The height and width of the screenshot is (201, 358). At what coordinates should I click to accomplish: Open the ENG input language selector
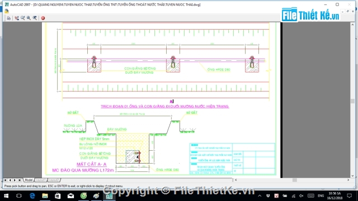coord(321,196)
